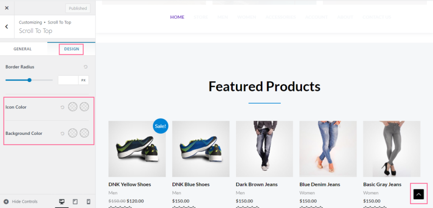
Task: Open the DNK Yellow Shoes product image
Action: pyautogui.click(x=137, y=149)
